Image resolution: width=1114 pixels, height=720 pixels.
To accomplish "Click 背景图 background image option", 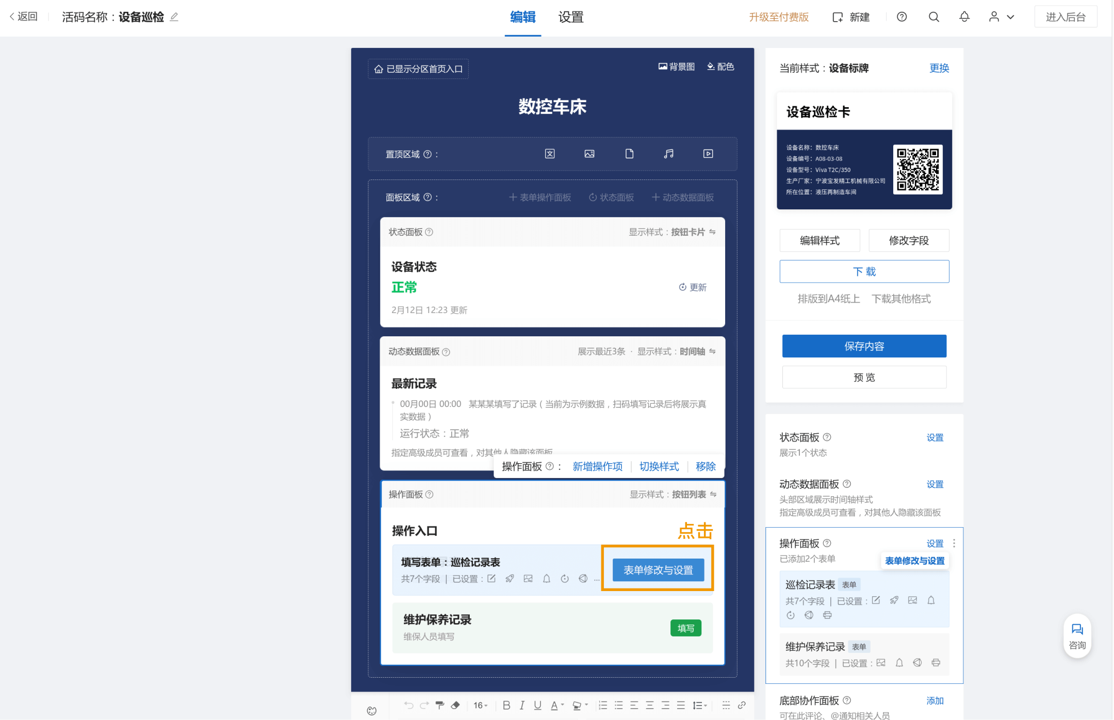I will (x=677, y=67).
